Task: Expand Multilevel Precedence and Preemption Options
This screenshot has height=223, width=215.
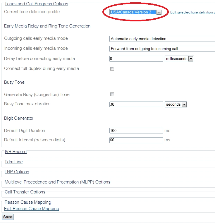Action: (x=57, y=182)
